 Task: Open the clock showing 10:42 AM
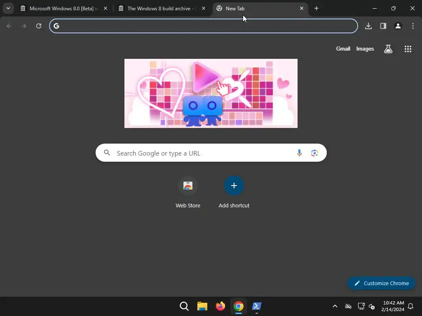[x=393, y=306]
